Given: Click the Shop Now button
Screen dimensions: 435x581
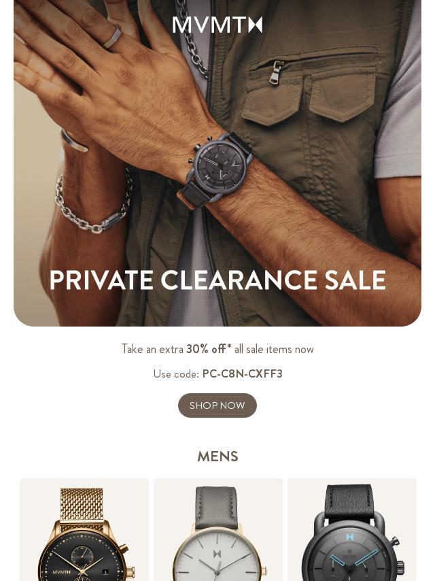Looking at the screenshot, I should coord(217,405).
